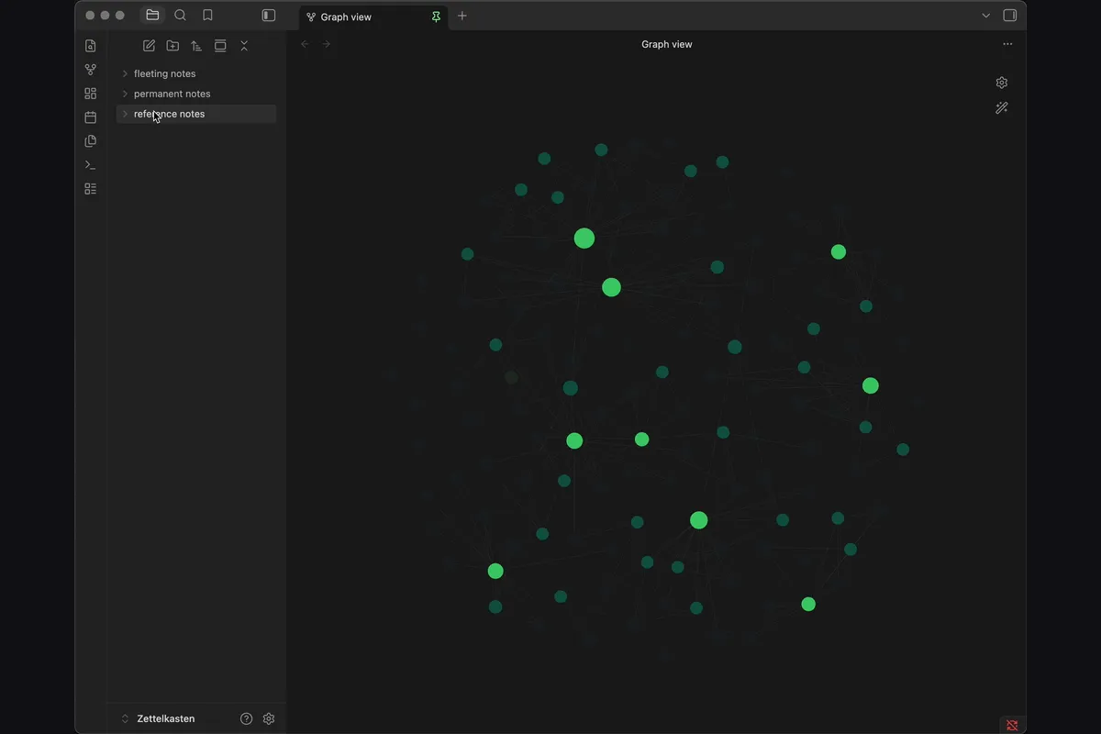Select the reference notes folder name
Image resolution: width=1101 pixels, height=734 pixels.
point(170,114)
